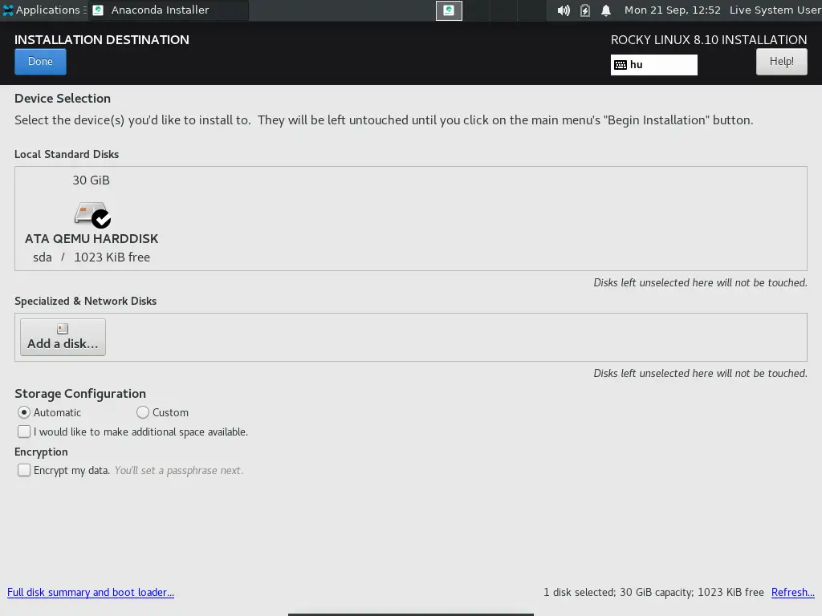Screen dimensions: 822x616
Task: Open the notifications bell icon
Action: point(606,10)
